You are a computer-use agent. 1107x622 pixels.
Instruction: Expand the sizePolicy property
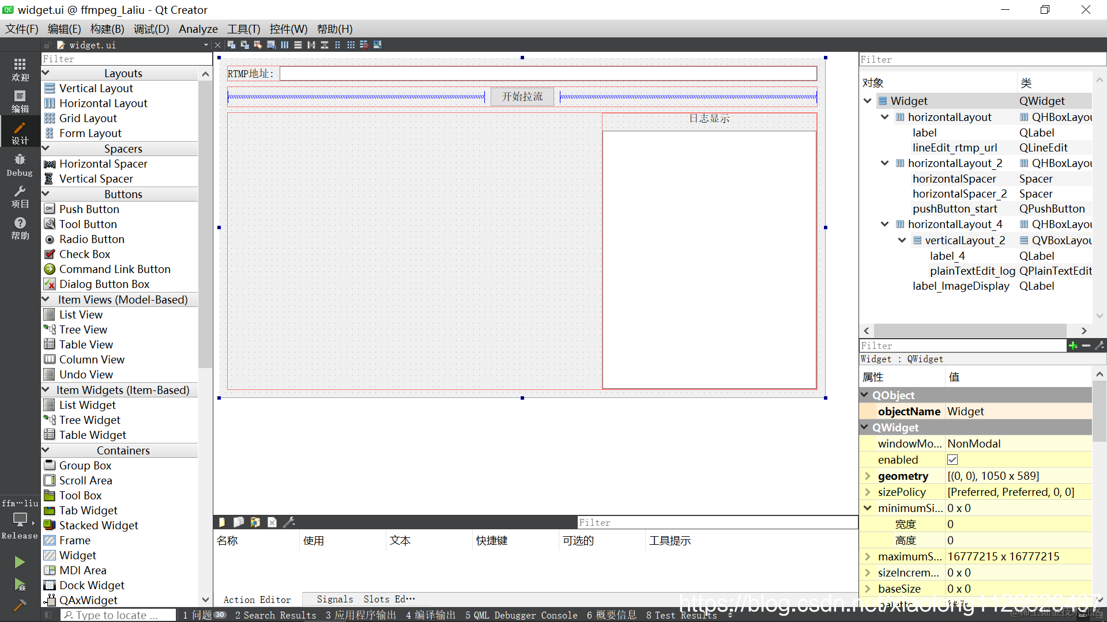867,492
